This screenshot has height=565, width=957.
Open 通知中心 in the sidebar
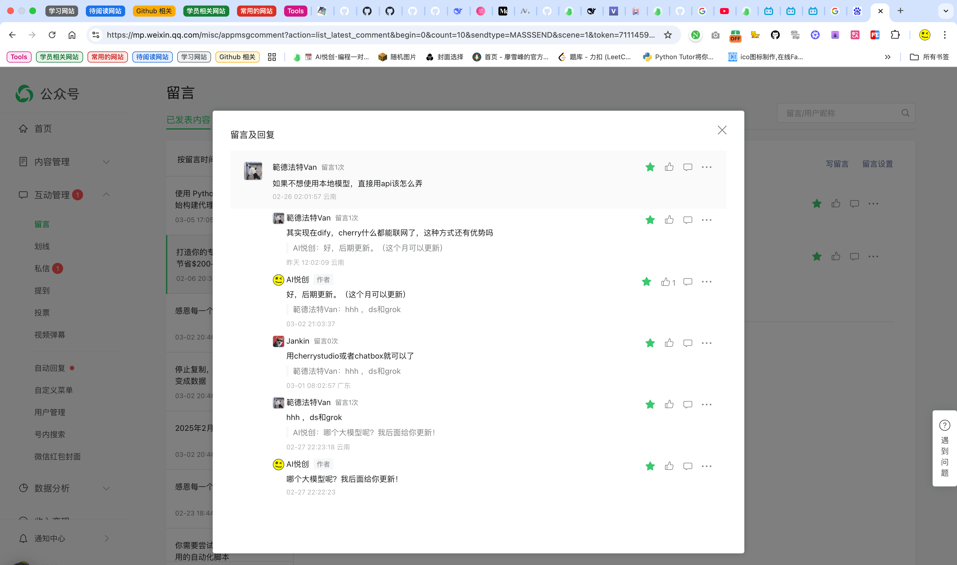(x=64, y=538)
